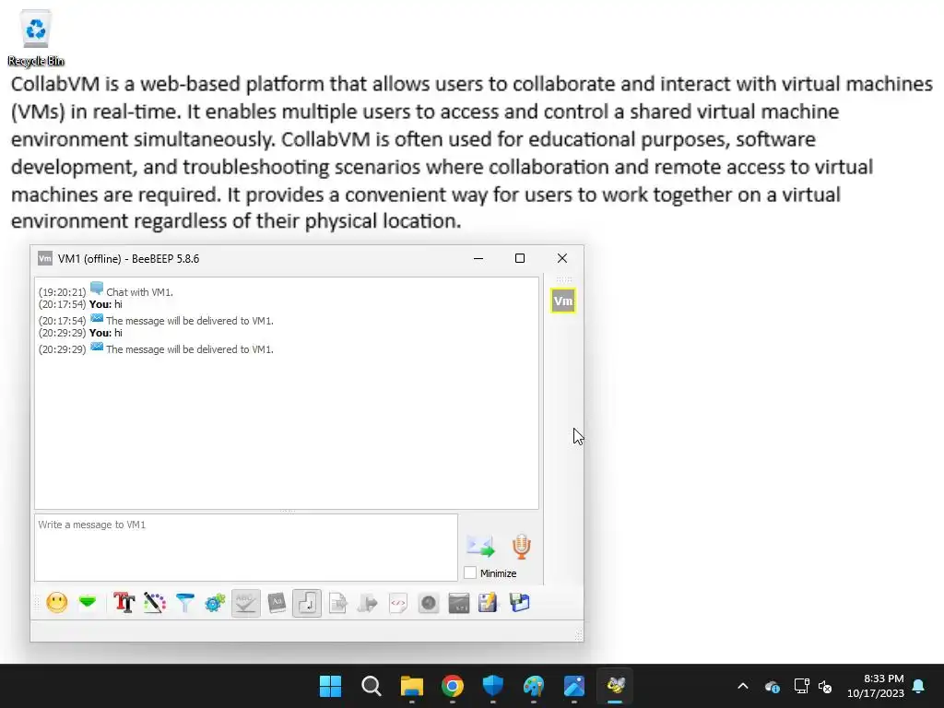
Task: Open the Photos app in taskbar
Action: [x=574, y=686]
